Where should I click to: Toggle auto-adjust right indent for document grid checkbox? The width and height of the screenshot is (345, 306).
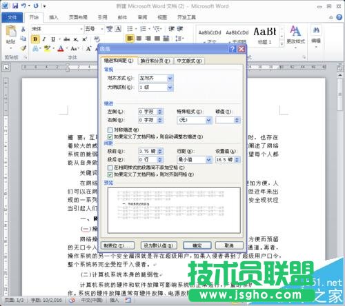(x=110, y=137)
